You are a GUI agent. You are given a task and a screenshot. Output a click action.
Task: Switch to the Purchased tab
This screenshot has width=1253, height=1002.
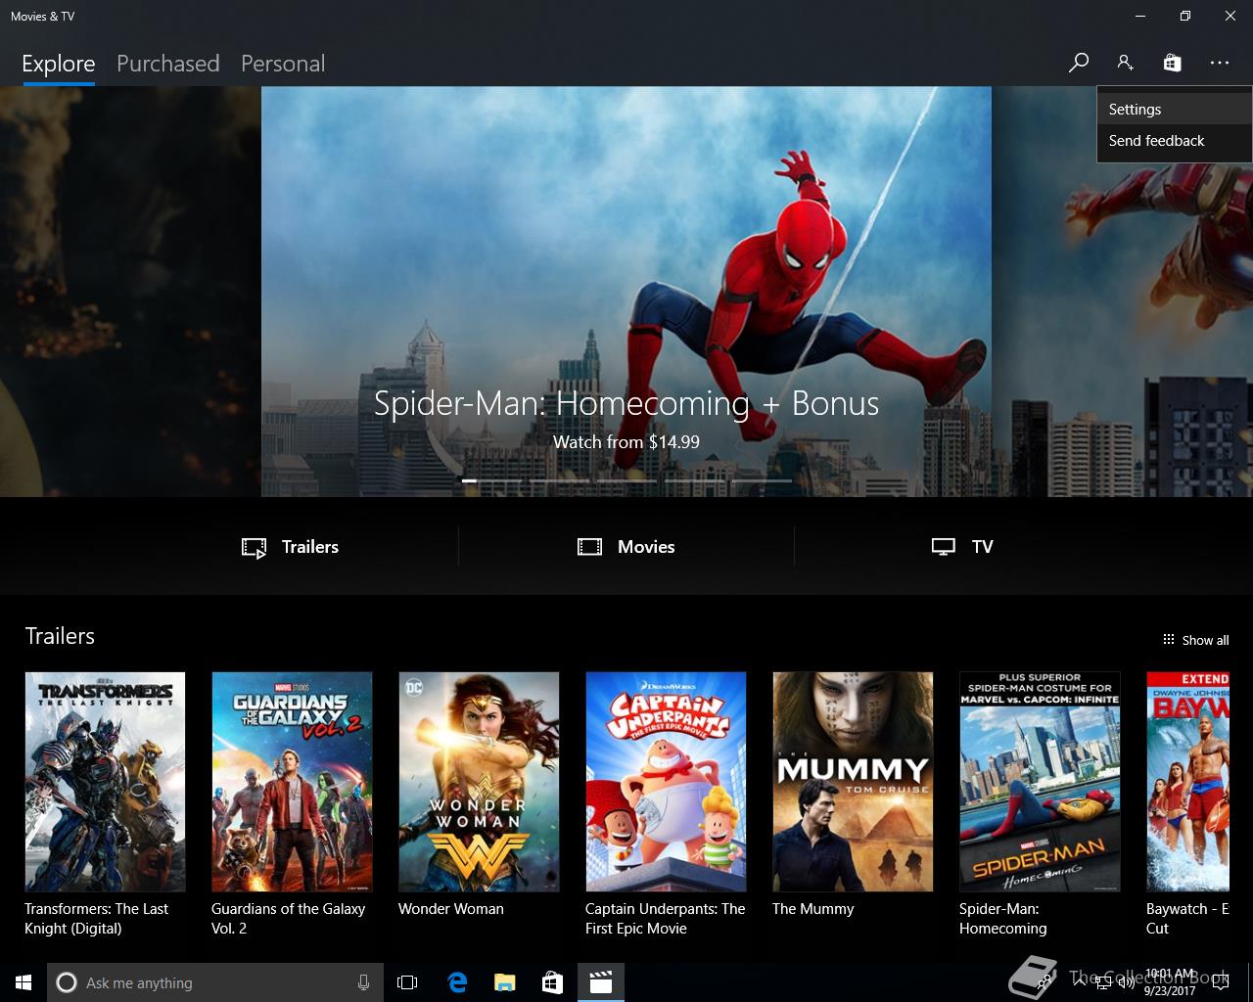point(167,64)
